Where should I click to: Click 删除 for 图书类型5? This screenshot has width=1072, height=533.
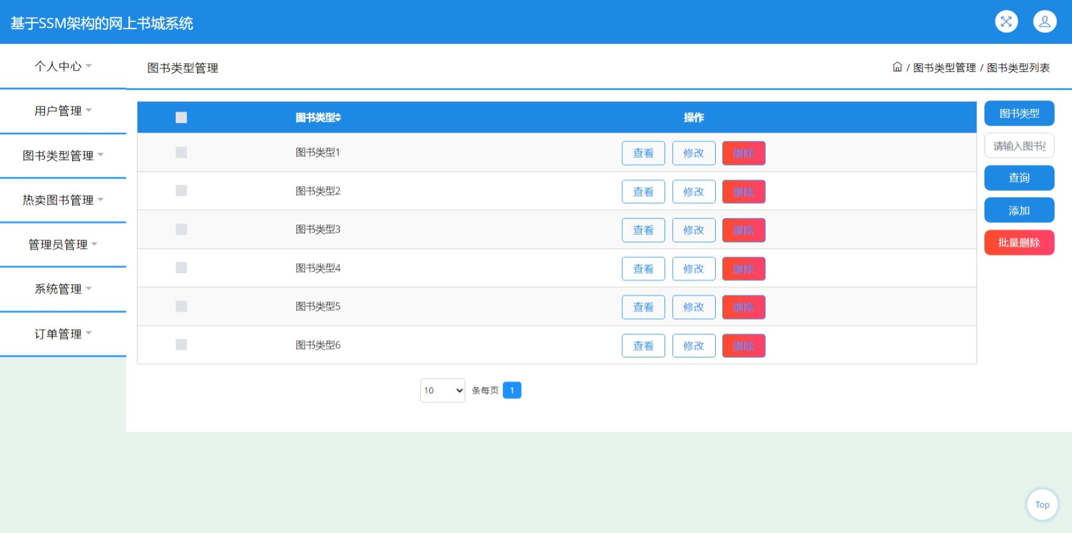[x=744, y=307]
